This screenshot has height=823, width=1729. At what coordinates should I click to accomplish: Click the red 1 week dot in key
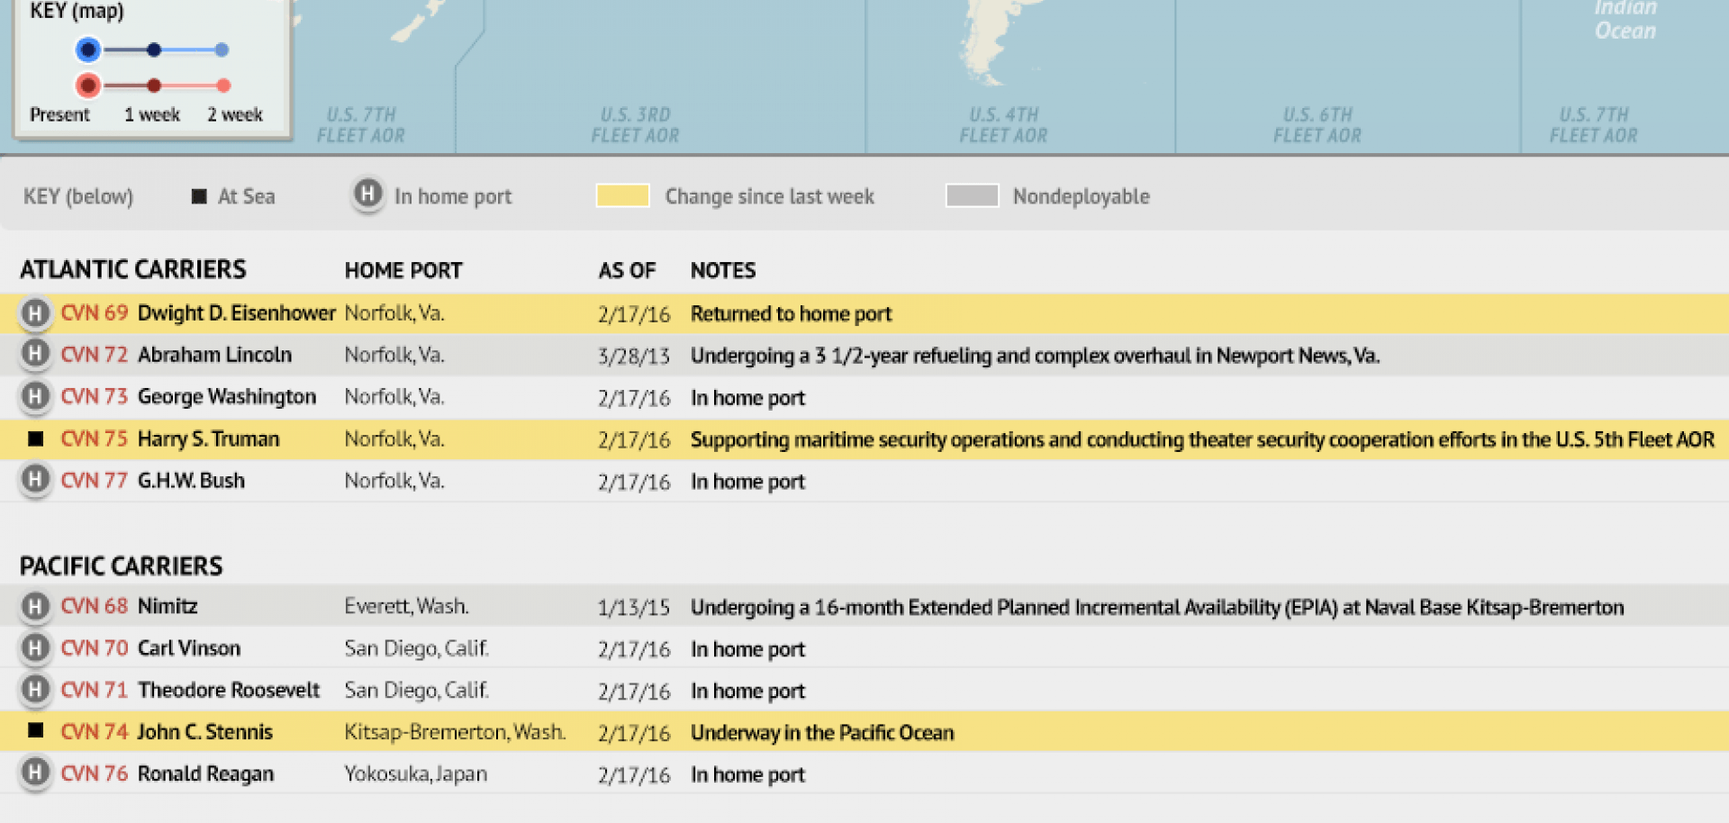click(x=154, y=86)
